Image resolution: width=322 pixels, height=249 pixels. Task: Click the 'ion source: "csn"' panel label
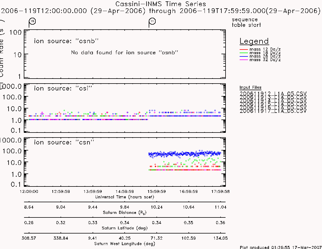tap(64, 142)
